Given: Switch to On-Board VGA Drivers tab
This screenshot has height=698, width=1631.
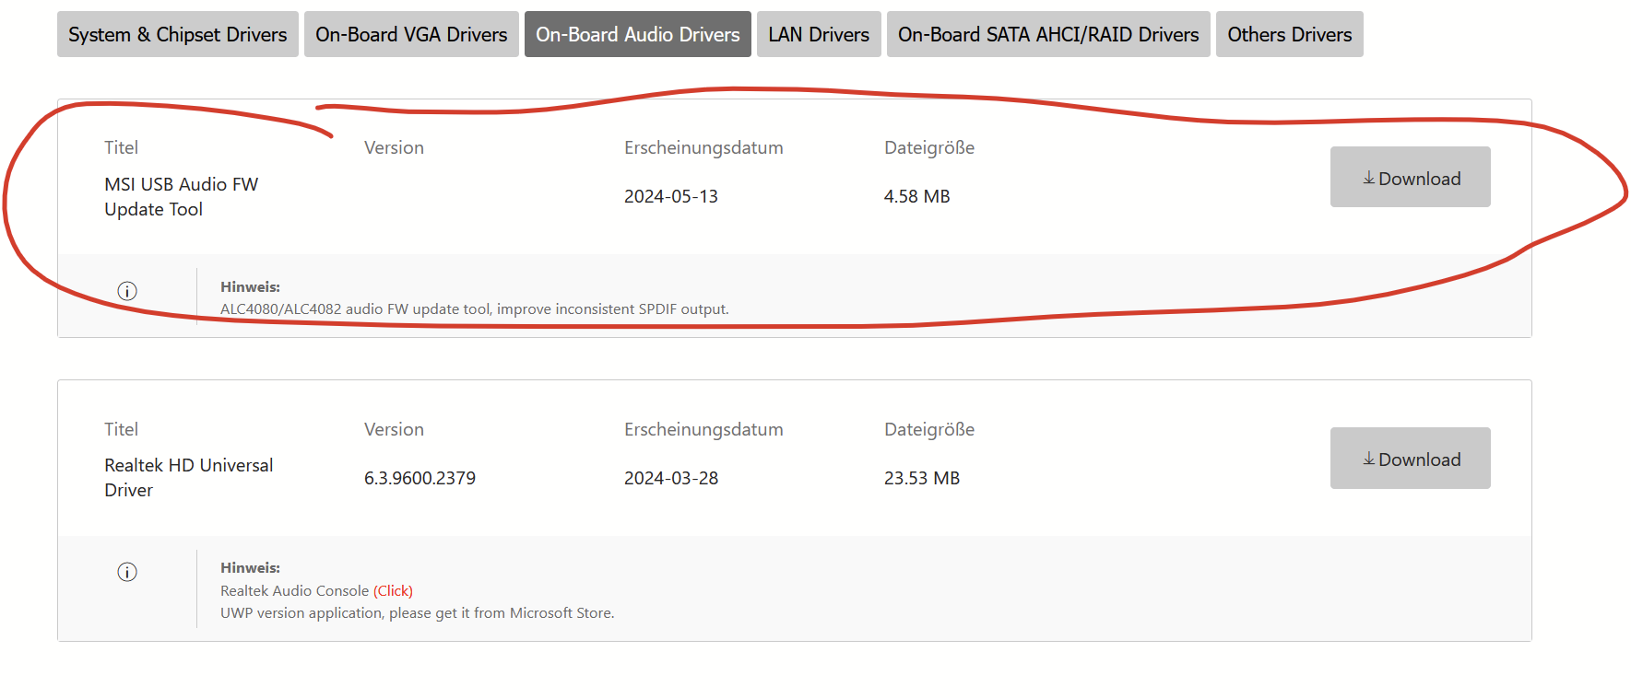Looking at the screenshot, I should pyautogui.click(x=411, y=34).
